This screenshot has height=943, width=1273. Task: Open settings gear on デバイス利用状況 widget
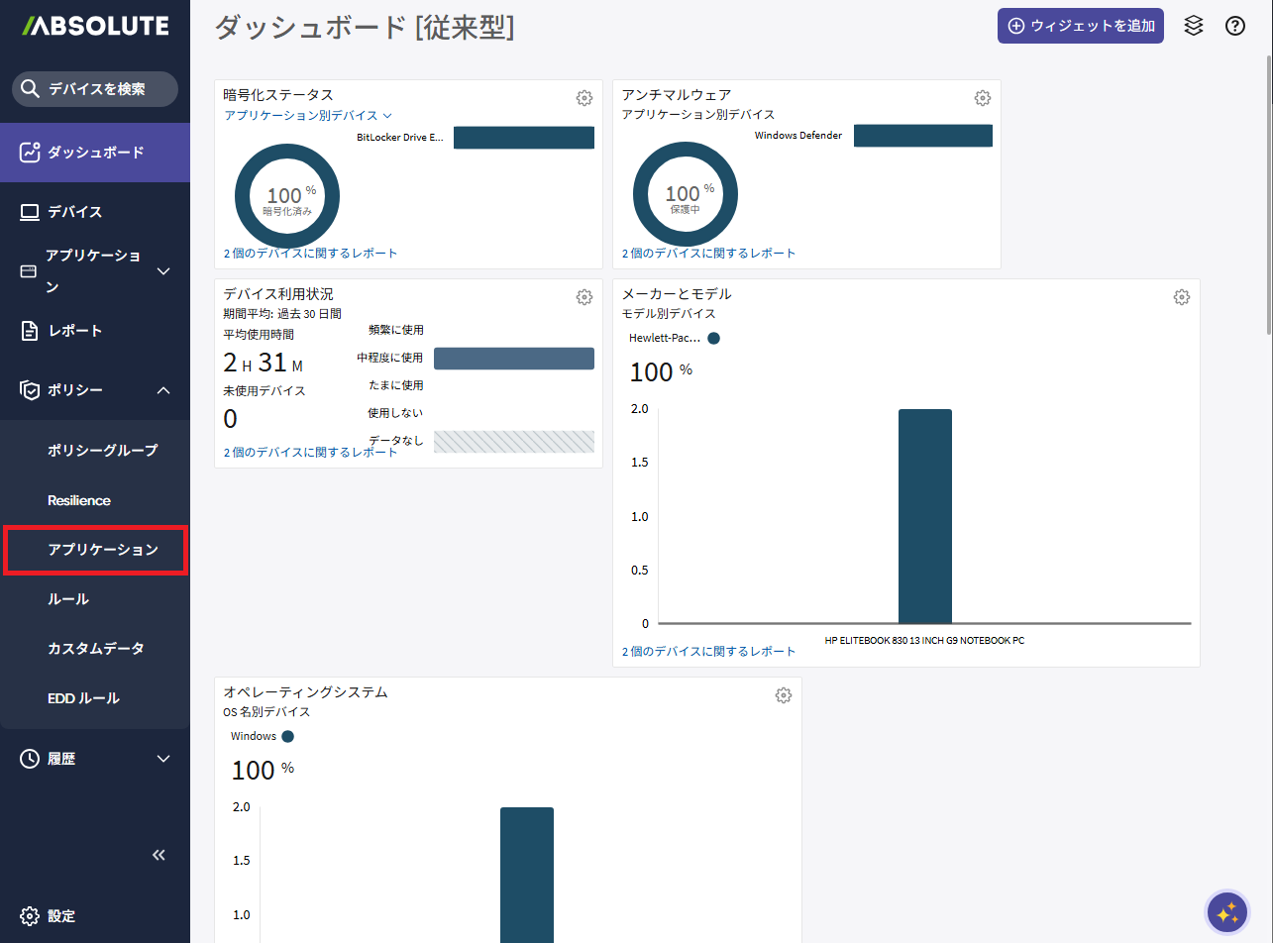[584, 297]
